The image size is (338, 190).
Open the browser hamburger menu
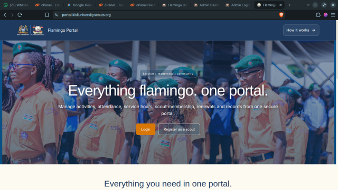(333, 15)
